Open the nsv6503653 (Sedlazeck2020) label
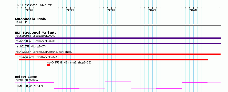Image resolution: width=228 pixels, height=92 pixels. (38, 57)
